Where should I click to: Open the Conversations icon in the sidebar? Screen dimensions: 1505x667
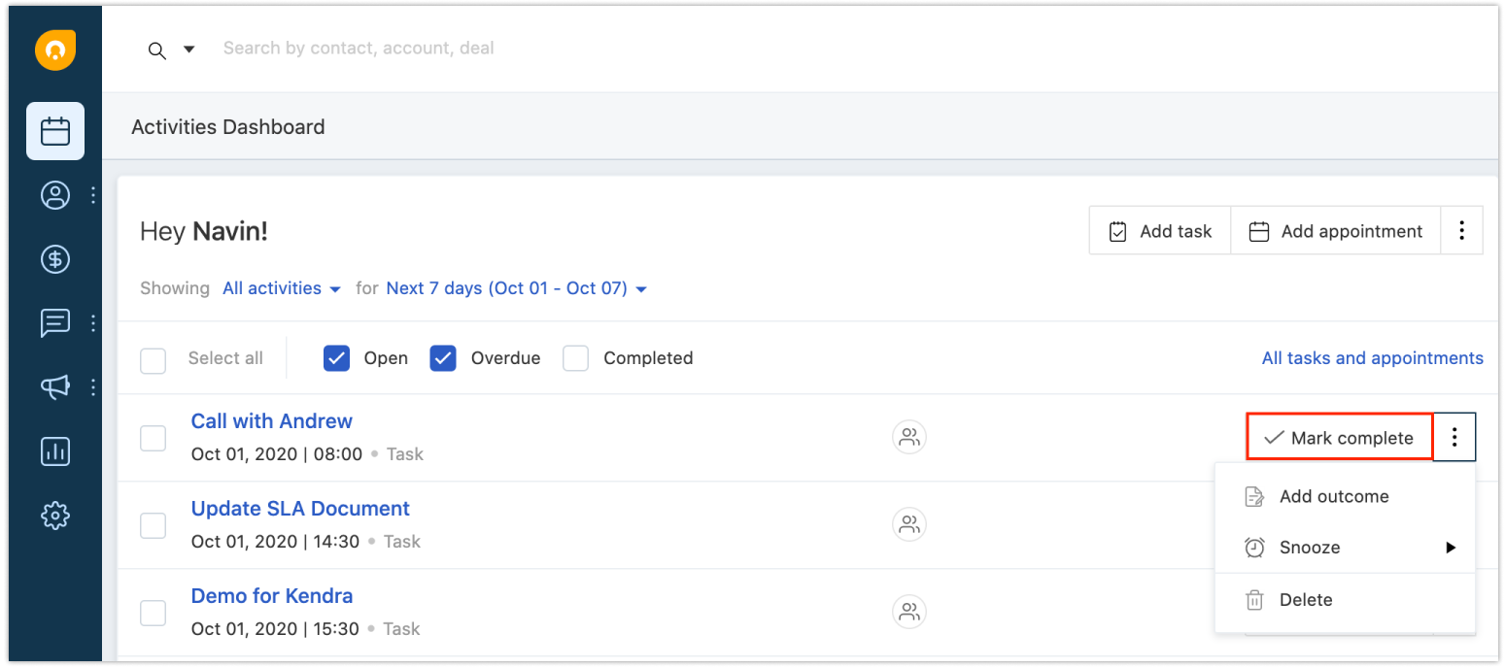click(54, 322)
